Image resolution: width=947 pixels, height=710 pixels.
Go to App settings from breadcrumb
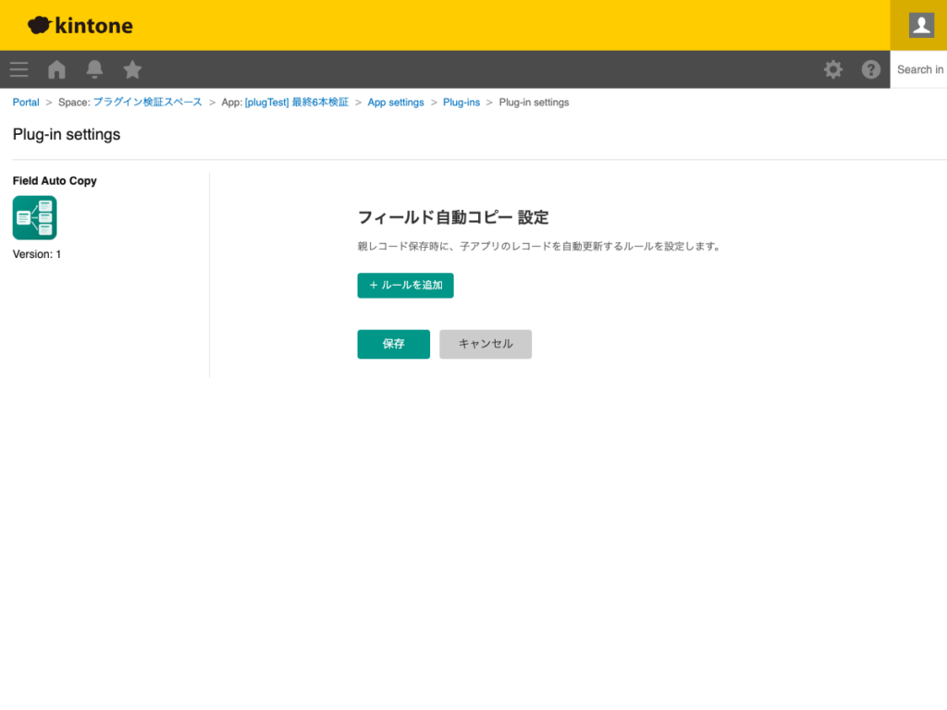(x=396, y=102)
